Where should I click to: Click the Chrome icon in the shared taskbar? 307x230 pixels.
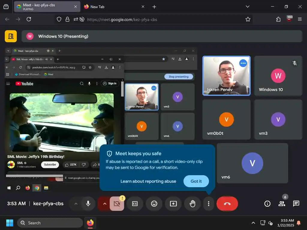pyautogui.click(x=37, y=188)
